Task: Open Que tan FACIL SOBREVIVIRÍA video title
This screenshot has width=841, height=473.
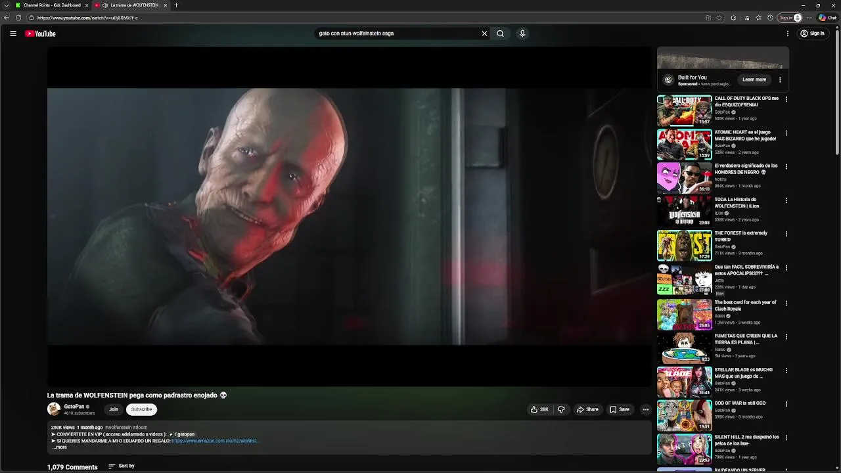Action: click(x=746, y=270)
